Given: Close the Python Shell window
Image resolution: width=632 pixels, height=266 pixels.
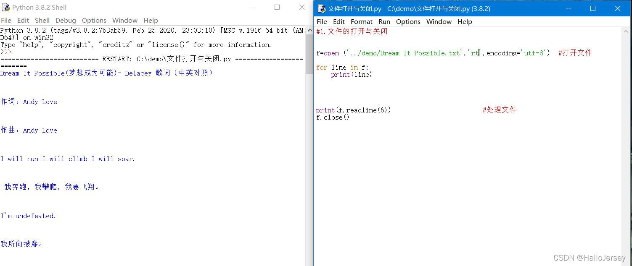Looking at the screenshot, I should click(302, 7).
